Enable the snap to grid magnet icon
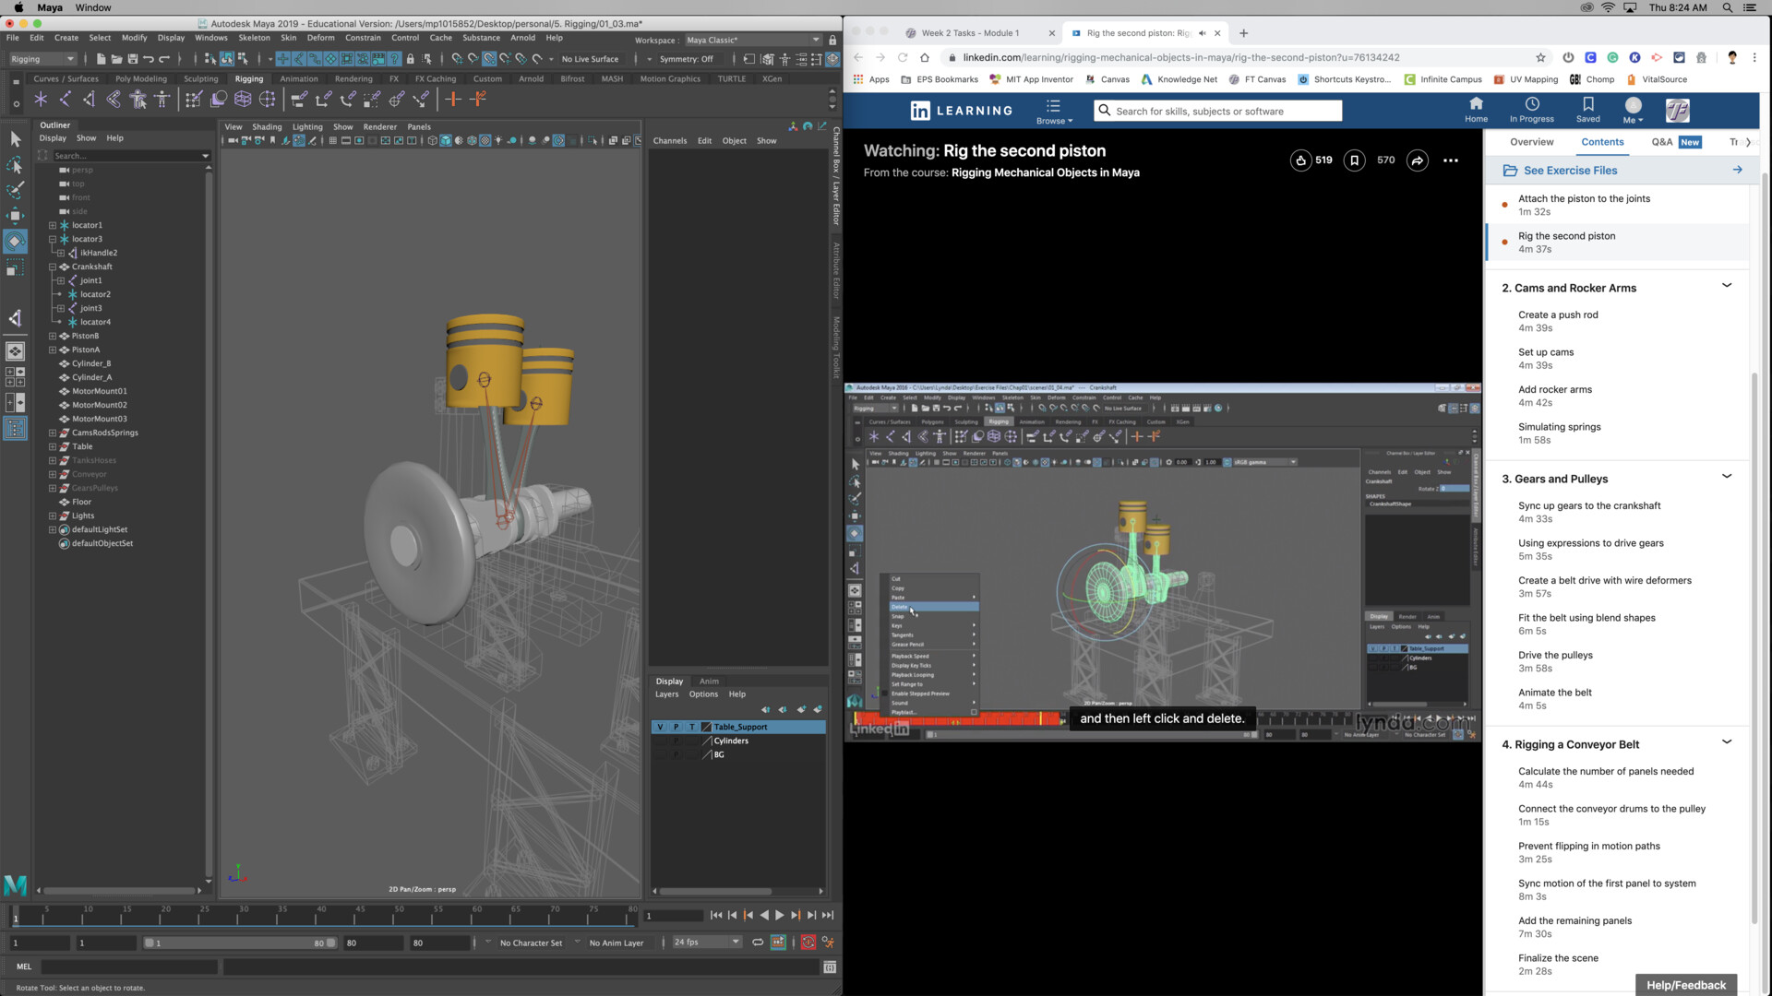 (x=458, y=59)
